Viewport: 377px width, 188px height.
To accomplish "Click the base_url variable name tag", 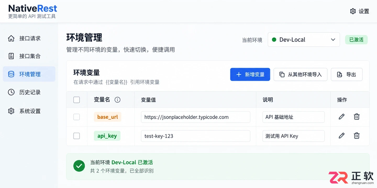I will coord(108,117).
